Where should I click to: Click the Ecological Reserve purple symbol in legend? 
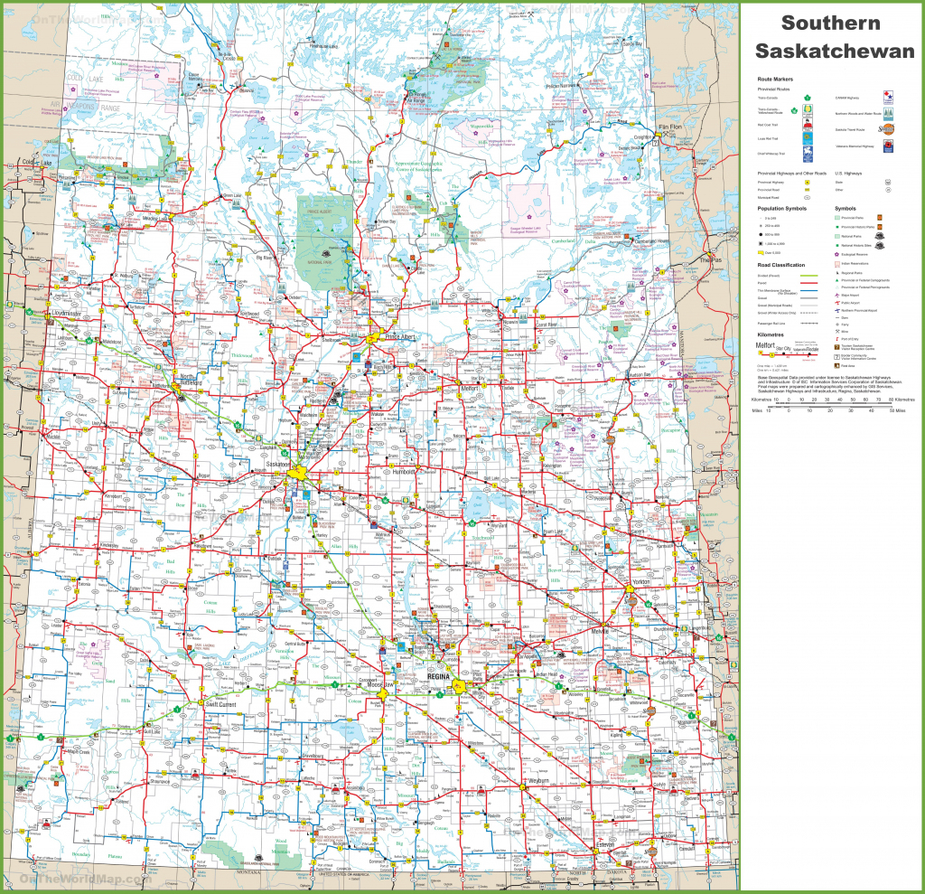pyautogui.click(x=838, y=255)
